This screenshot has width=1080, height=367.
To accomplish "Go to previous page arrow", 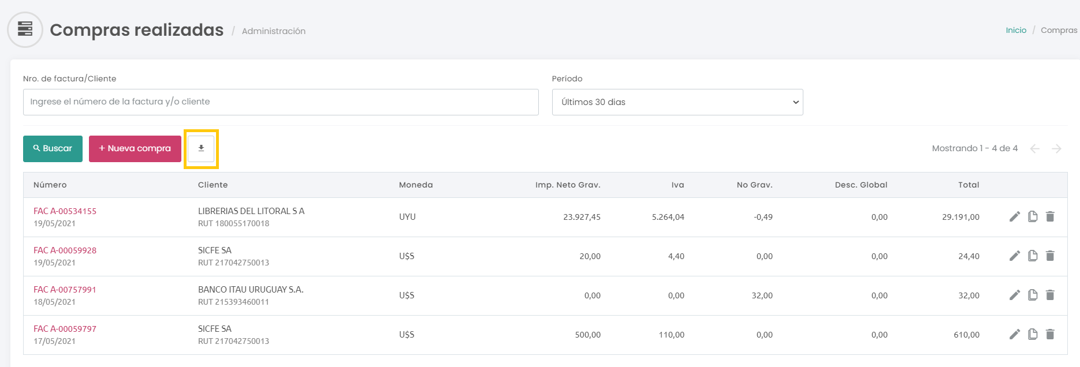I will coord(1035,149).
